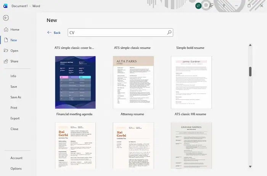The image size is (267, 176).
Task: Click the back arrow circle icon
Action: 6,18
